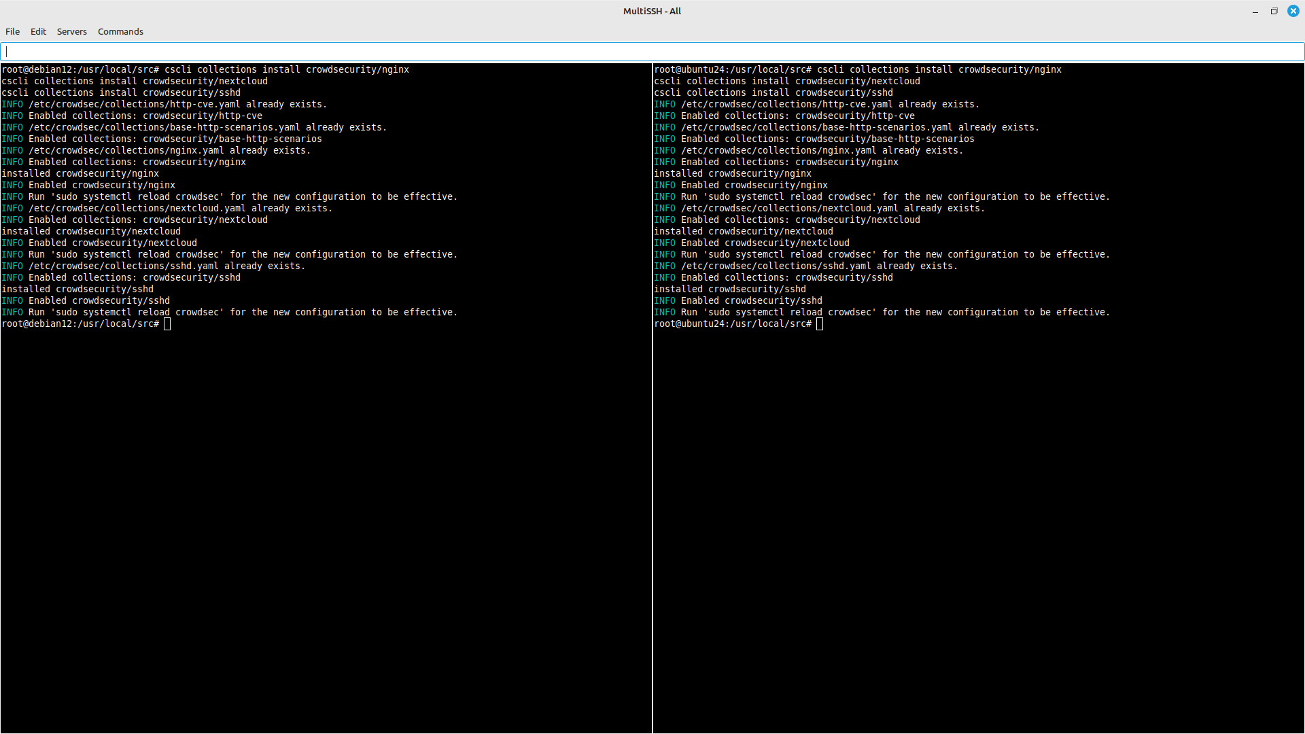The image size is (1305, 734).
Task: Click 'installed crowdsecurity/sshd' in ubuntu24 terminal
Action: [730, 289]
